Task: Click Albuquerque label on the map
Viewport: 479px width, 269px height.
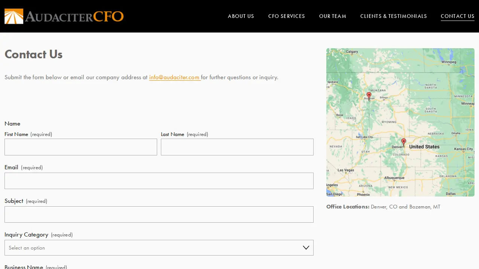Action: (394, 178)
